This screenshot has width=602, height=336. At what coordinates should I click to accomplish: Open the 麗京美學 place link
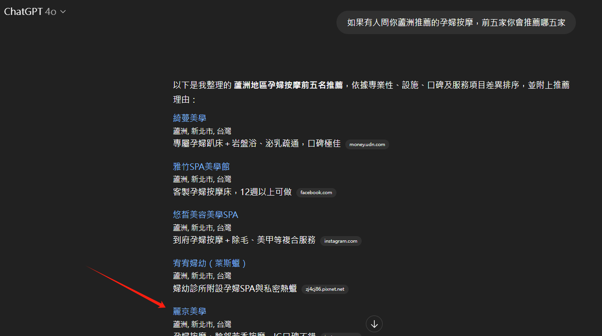coord(189,311)
